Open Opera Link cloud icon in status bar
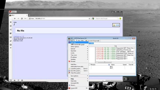 [x=14, y=80]
